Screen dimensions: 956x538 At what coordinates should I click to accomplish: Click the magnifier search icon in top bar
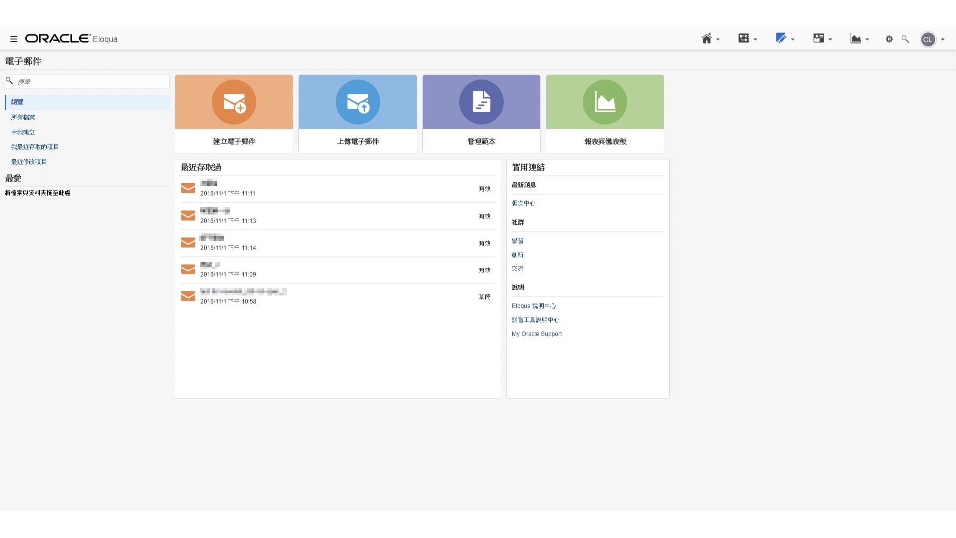pos(905,39)
